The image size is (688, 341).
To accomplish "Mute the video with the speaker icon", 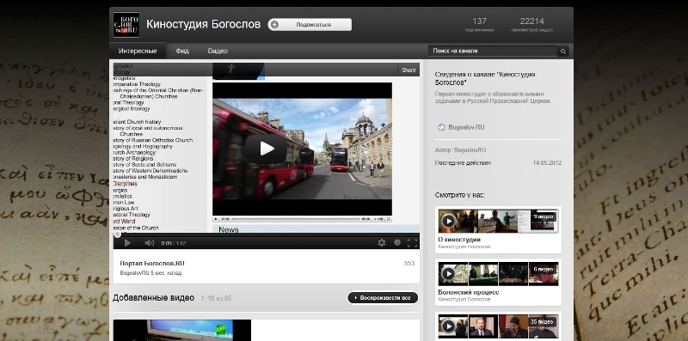I will (x=149, y=243).
